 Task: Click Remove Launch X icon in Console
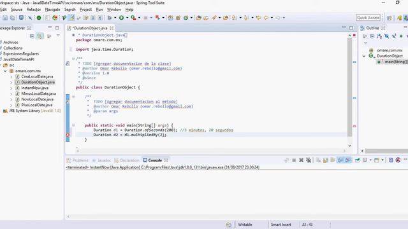click(x=301, y=160)
